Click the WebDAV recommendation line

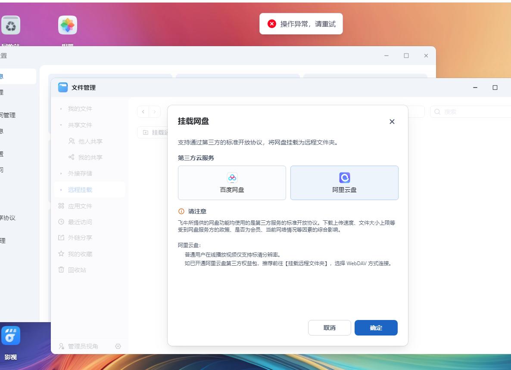point(289,263)
